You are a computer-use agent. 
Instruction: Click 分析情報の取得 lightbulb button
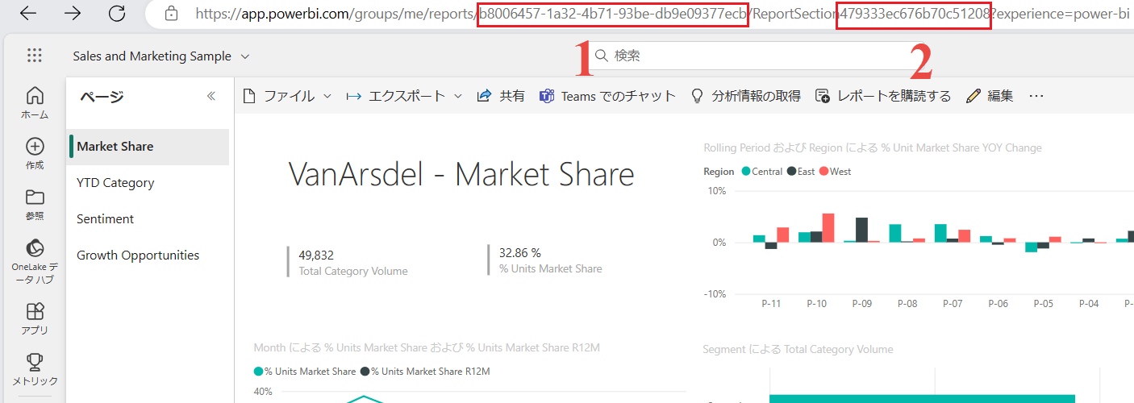[x=746, y=96]
